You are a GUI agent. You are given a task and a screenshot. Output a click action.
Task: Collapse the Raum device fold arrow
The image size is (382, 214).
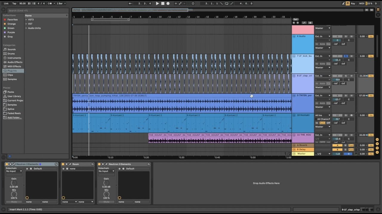[x=67, y=164]
